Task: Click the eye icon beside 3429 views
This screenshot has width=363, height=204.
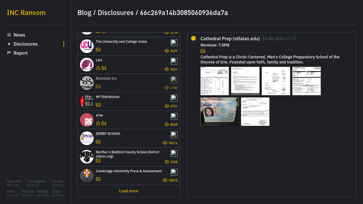Action: tap(167, 51)
